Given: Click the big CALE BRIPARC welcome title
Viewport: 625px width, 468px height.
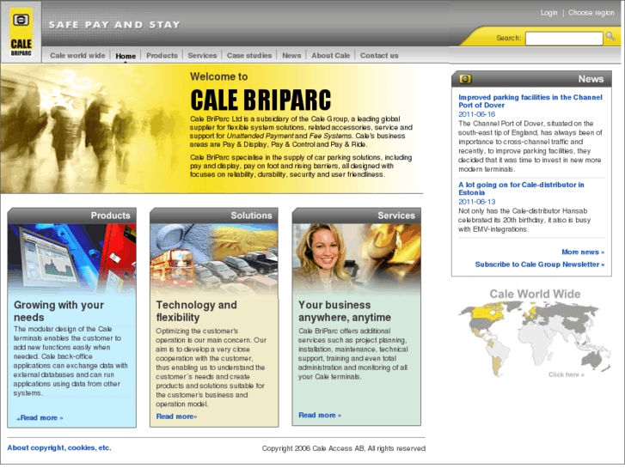Looking at the screenshot, I should pyautogui.click(x=260, y=100).
